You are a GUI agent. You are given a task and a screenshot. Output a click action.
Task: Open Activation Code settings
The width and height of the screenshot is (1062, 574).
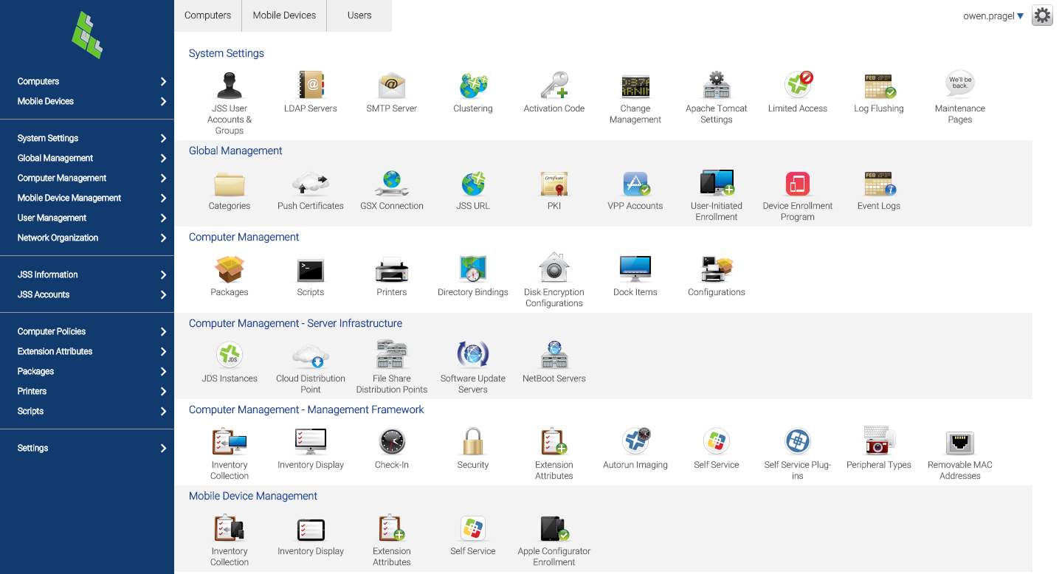pos(554,86)
